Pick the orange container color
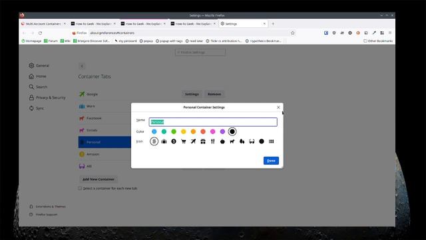The height and width of the screenshot is (240, 426). [193, 132]
